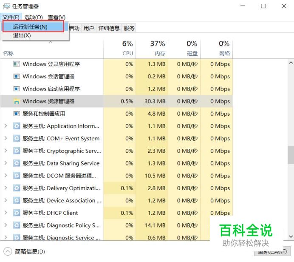Select the Windows 登录应用程序 row text
Viewport: 294px width, 262px height.
(51, 64)
